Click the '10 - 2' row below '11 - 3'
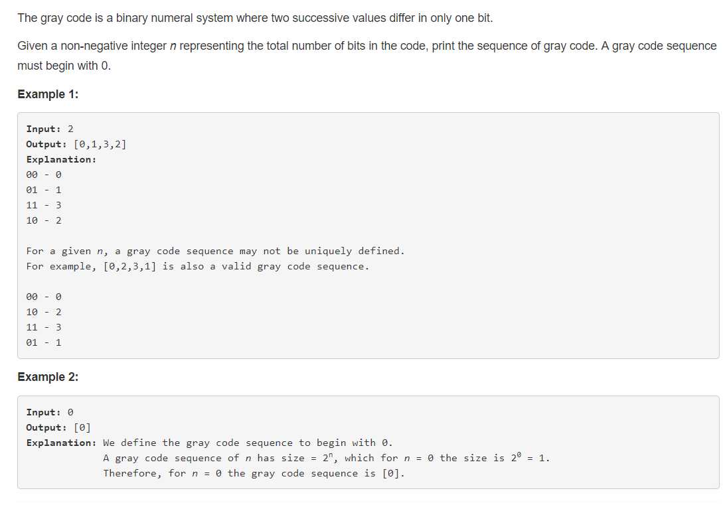 pyautogui.click(x=44, y=220)
